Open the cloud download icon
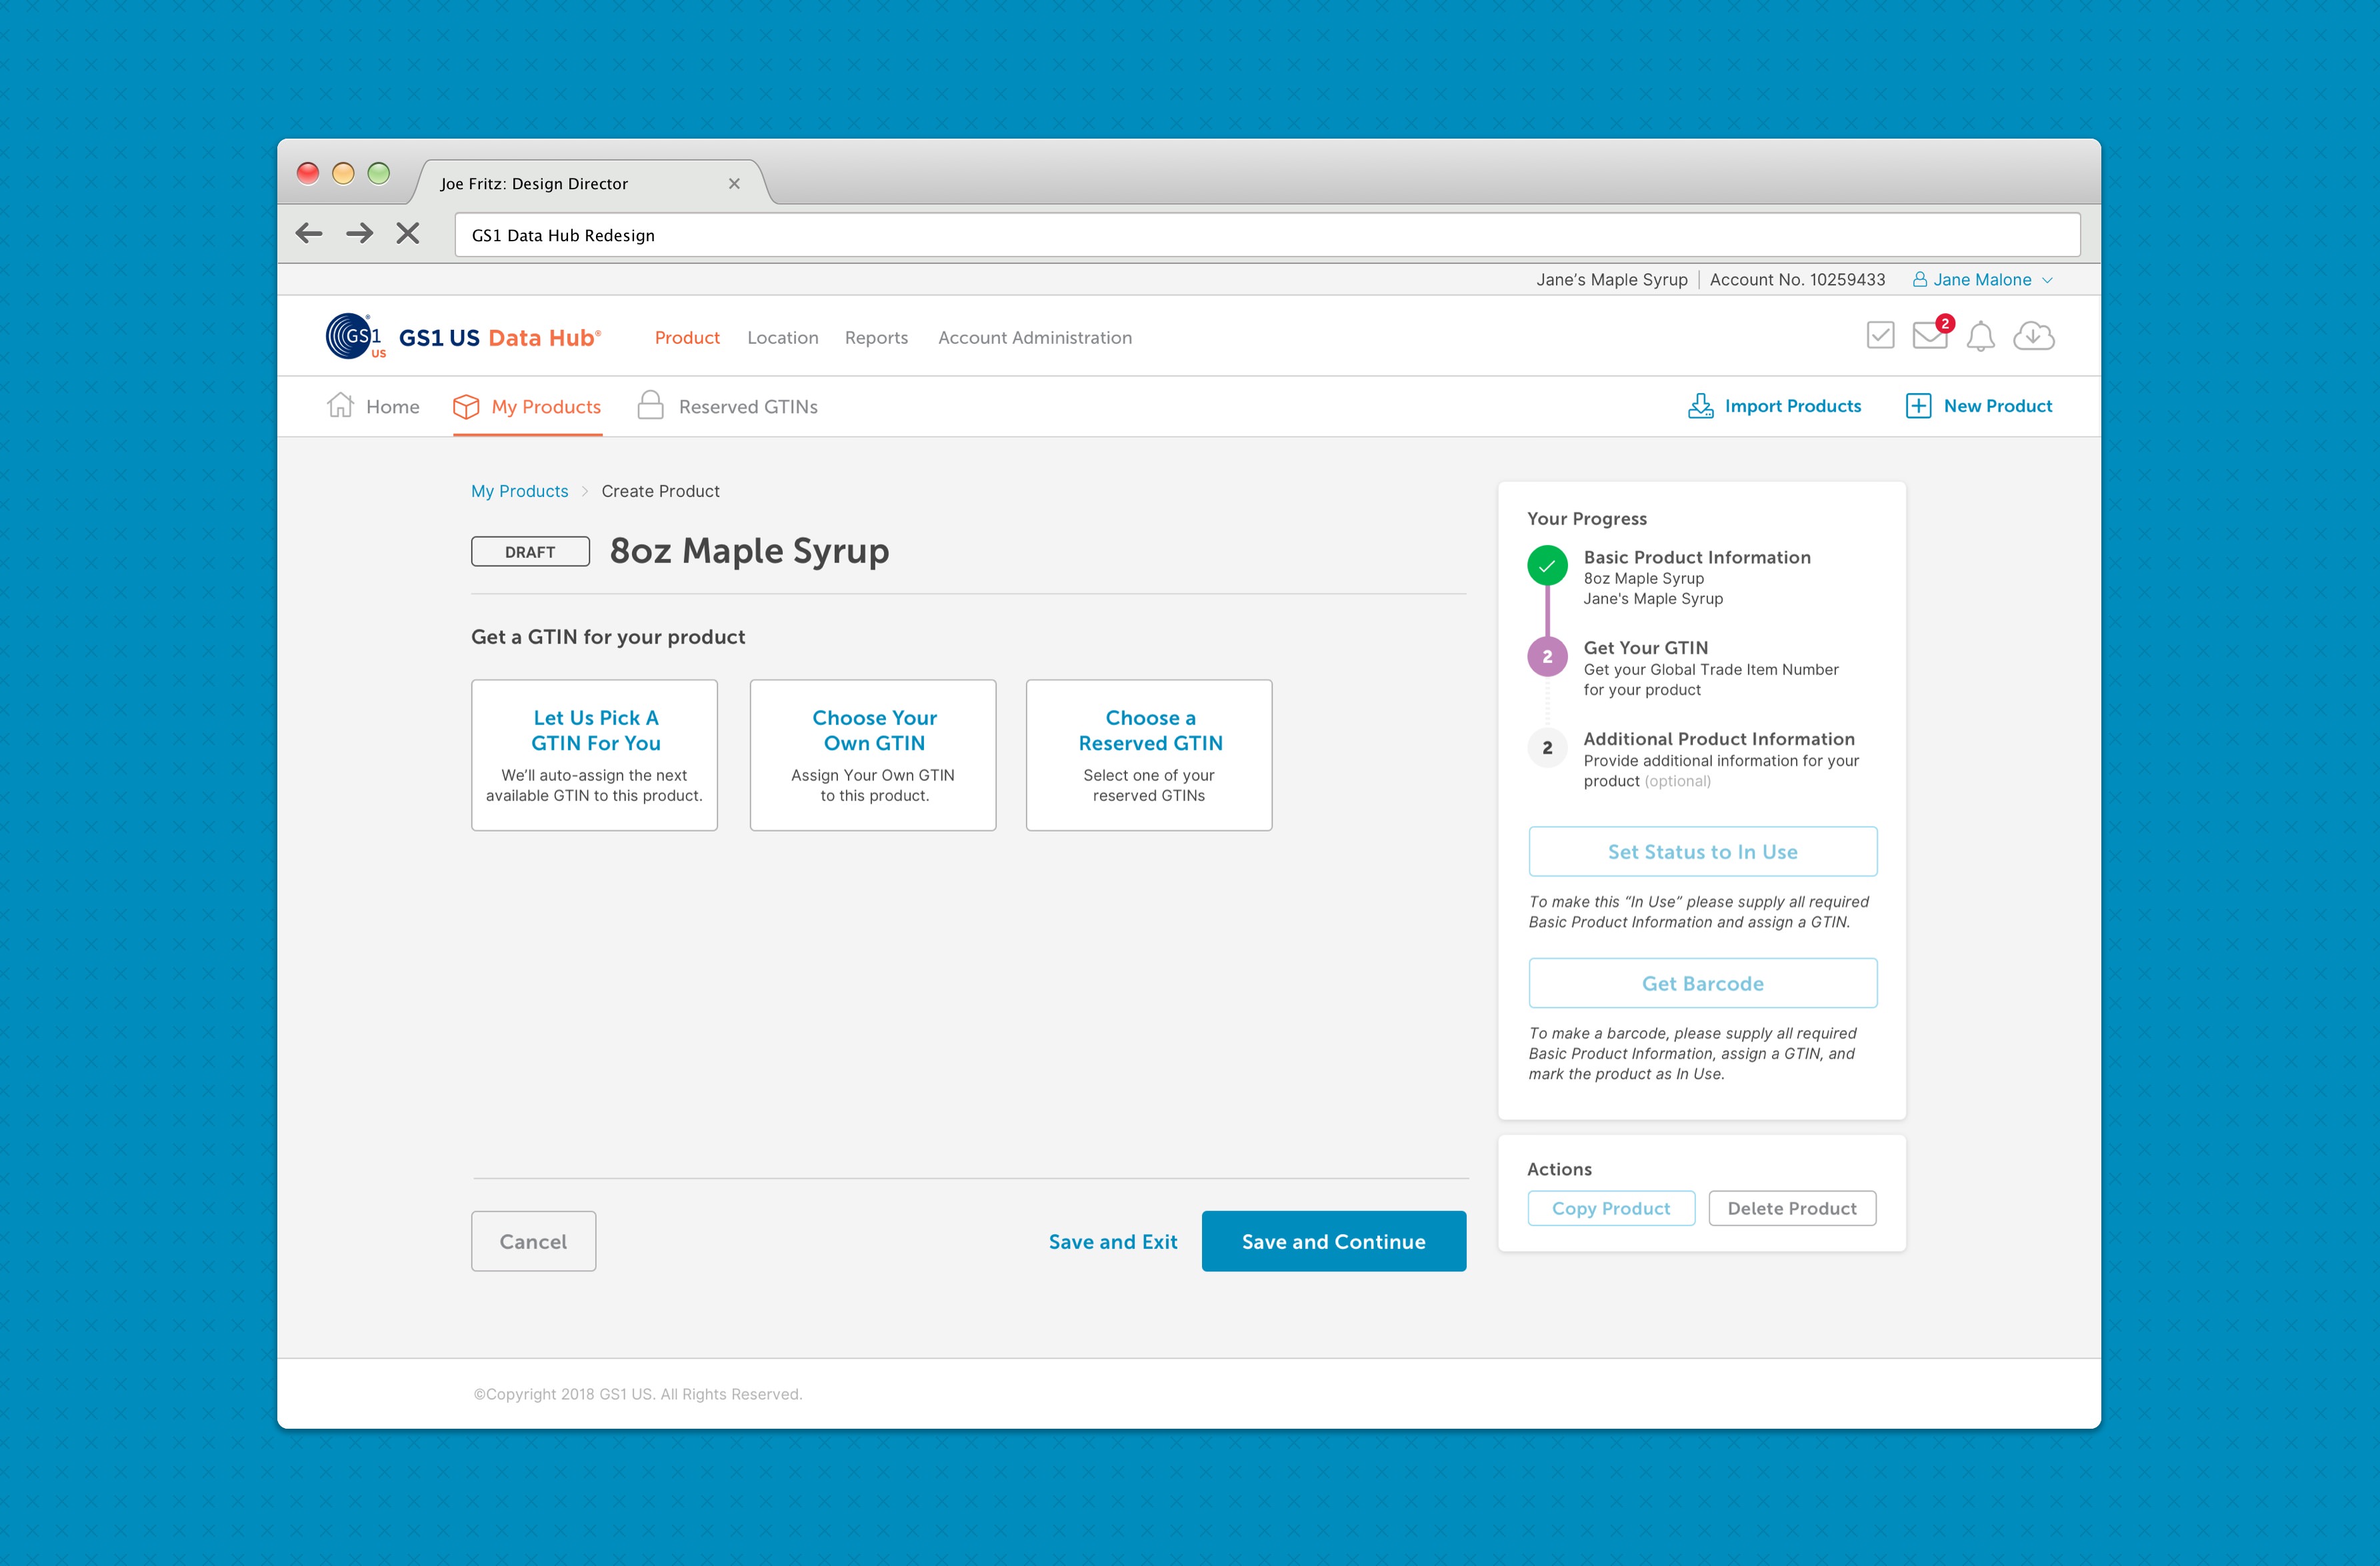 (2033, 336)
